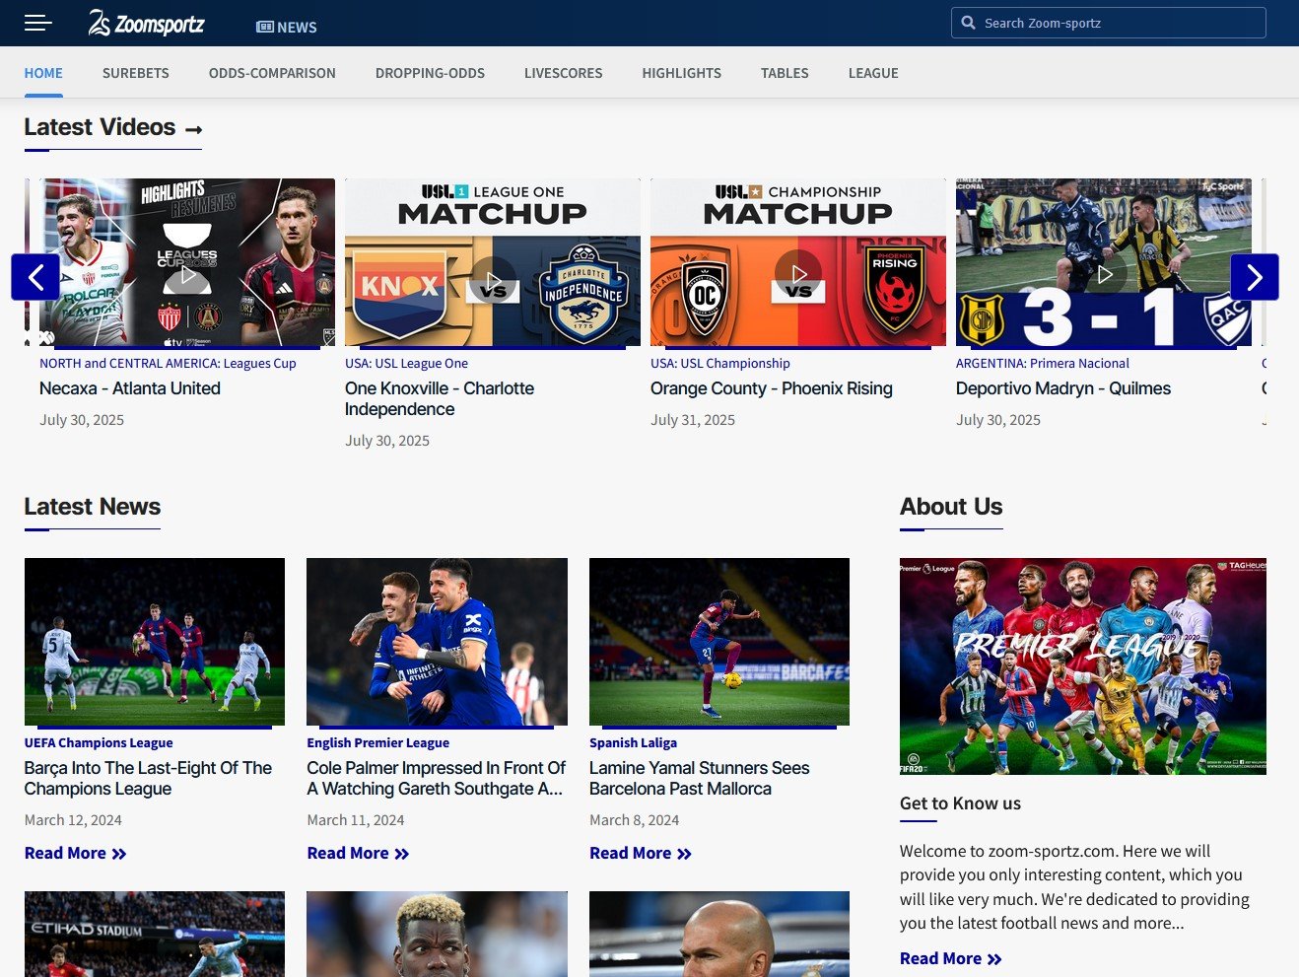The width and height of the screenshot is (1299, 977).
Task: Play the Orange County - Phoenix Rising video
Action: tap(798, 275)
